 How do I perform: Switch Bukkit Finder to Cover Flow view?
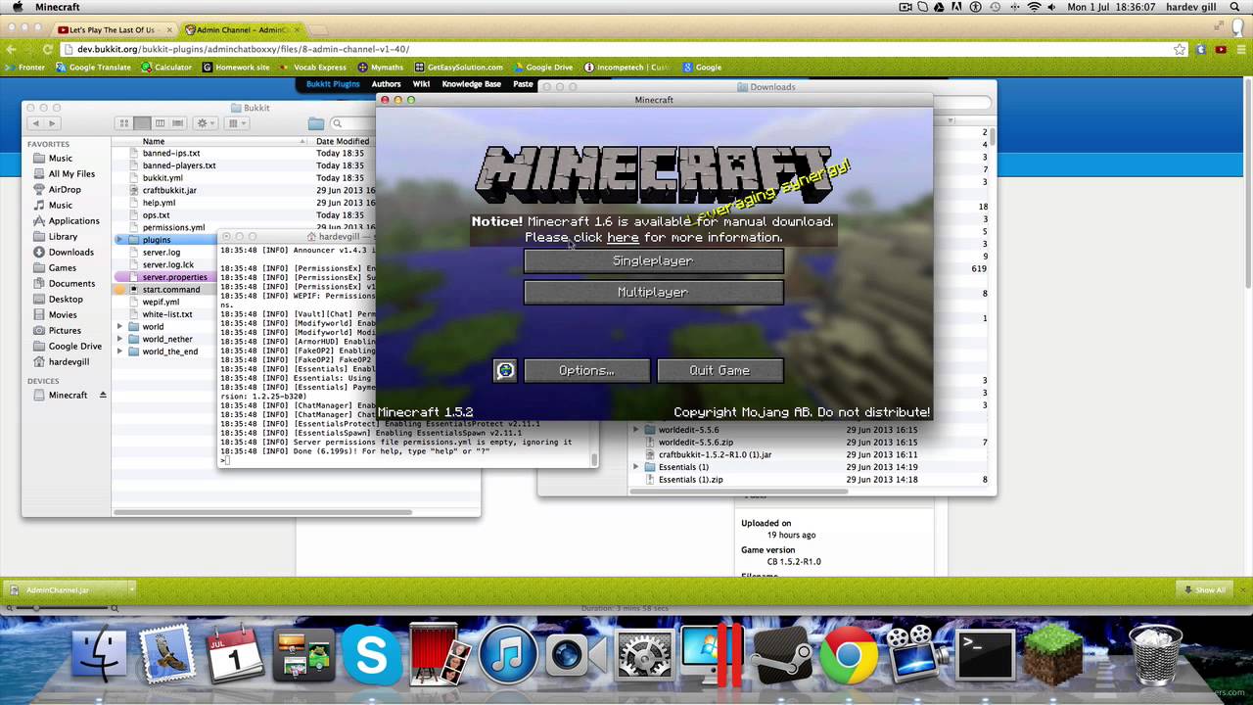177,123
